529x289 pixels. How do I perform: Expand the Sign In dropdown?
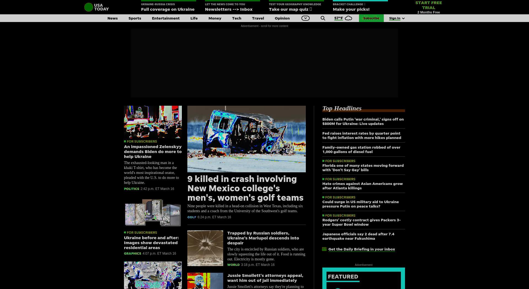pos(397,18)
